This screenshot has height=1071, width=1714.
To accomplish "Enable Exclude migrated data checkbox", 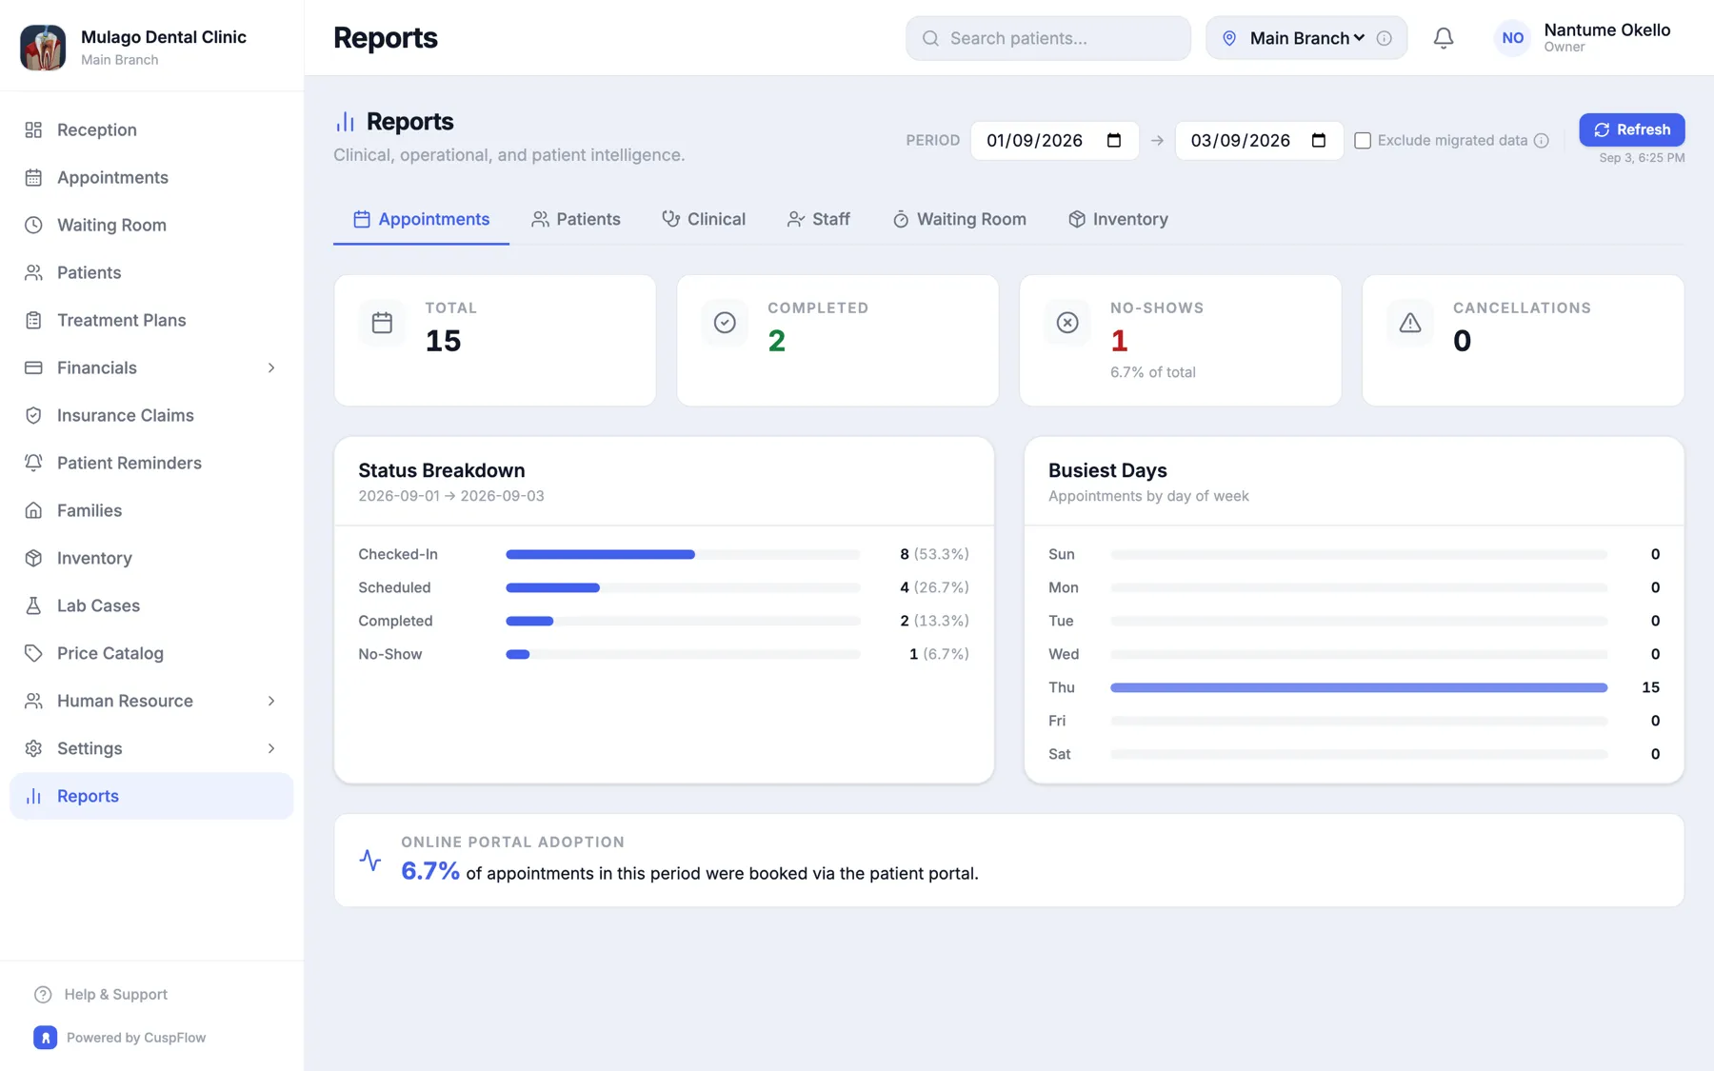I will pyautogui.click(x=1363, y=140).
